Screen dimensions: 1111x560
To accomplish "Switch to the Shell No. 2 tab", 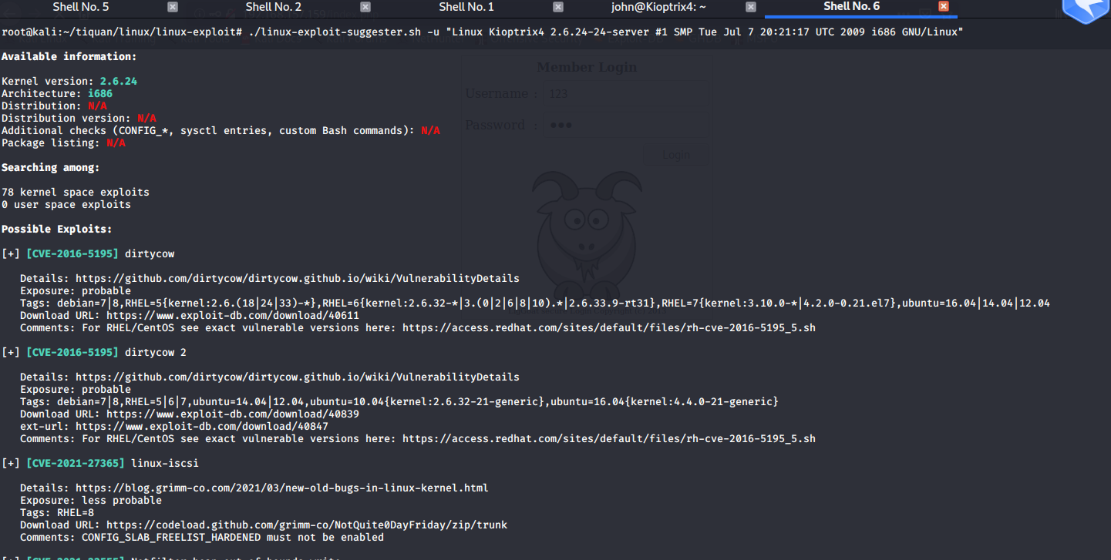I will pos(273,6).
